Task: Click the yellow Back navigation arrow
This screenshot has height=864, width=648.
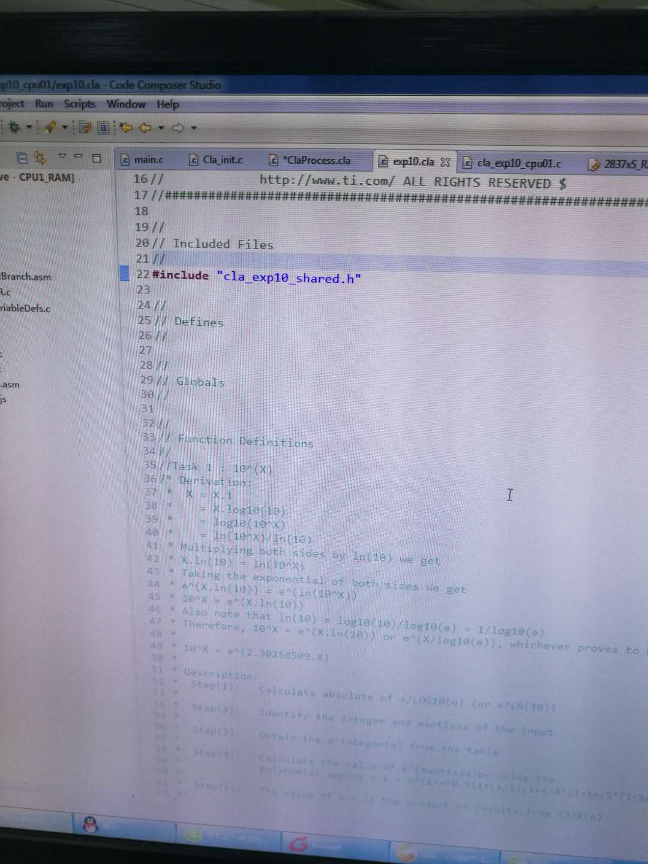Action: pos(145,127)
